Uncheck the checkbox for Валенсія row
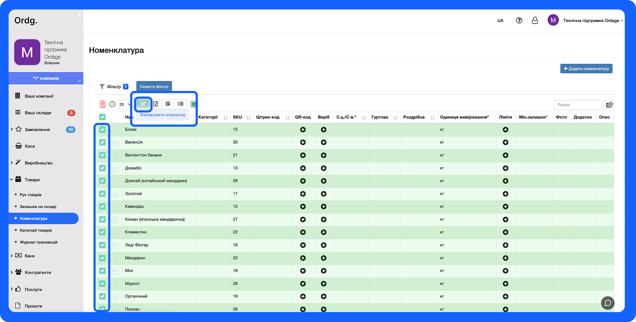This screenshot has height=322, width=636. [x=102, y=142]
